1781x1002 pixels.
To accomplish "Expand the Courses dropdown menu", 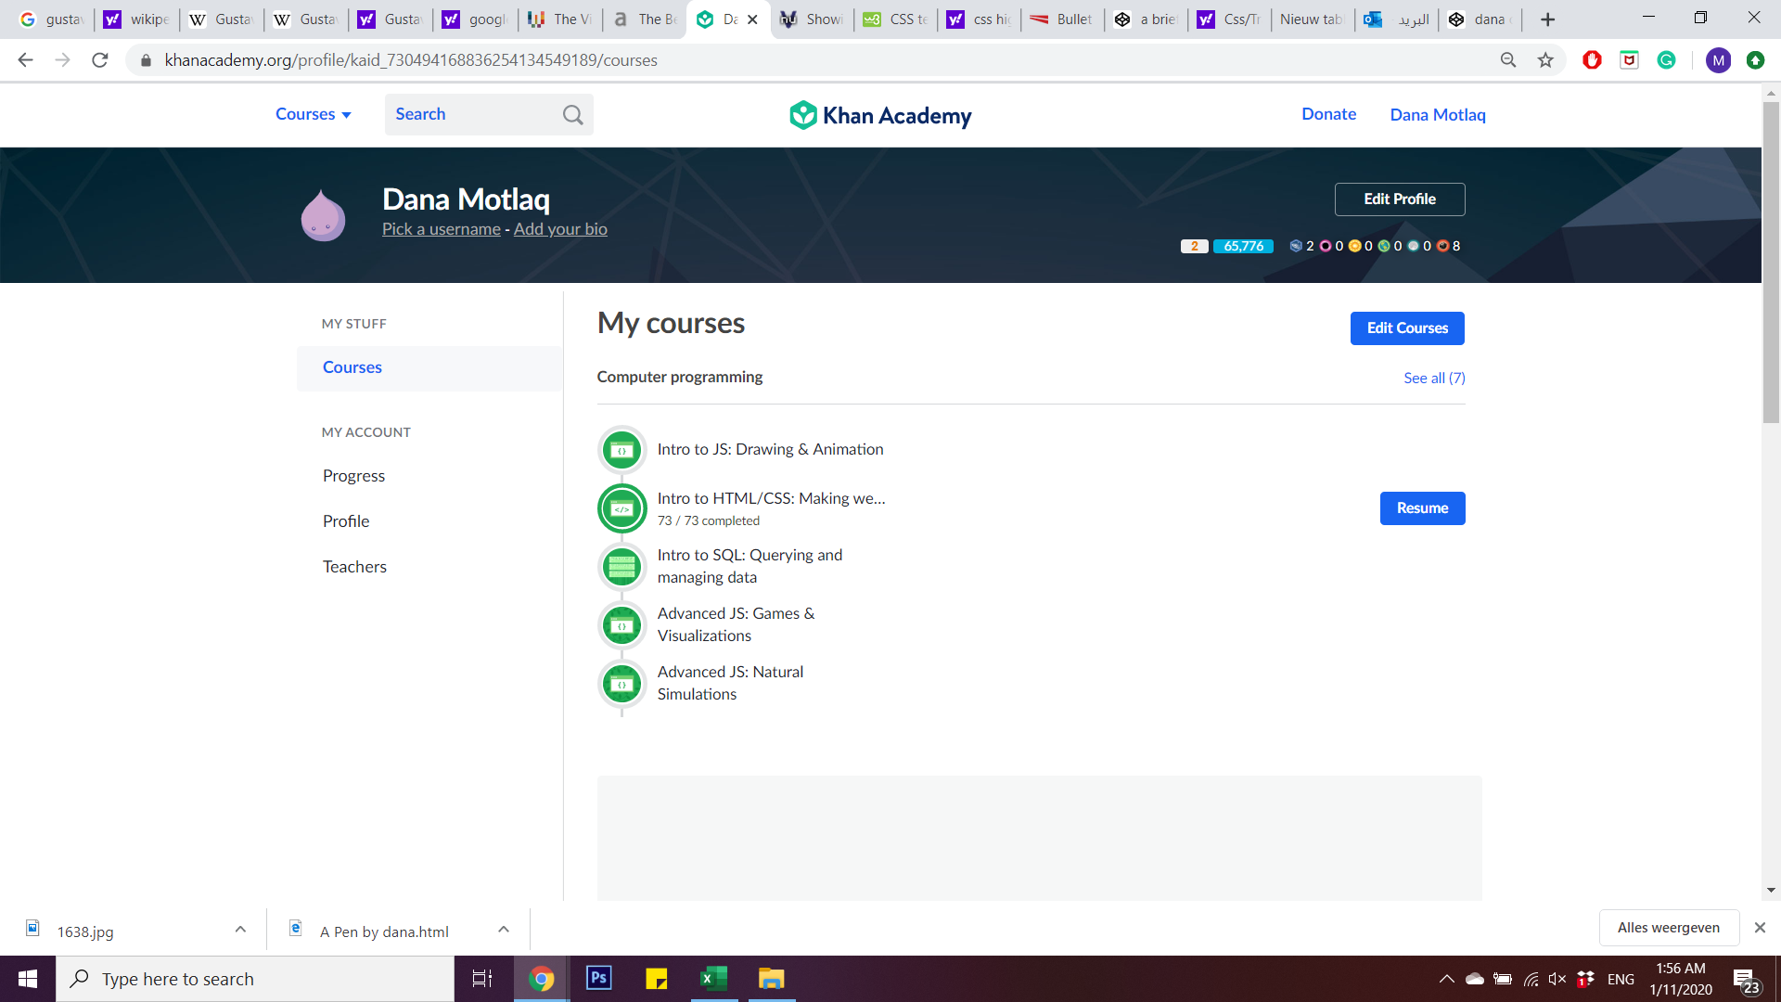I will pyautogui.click(x=314, y=114).
